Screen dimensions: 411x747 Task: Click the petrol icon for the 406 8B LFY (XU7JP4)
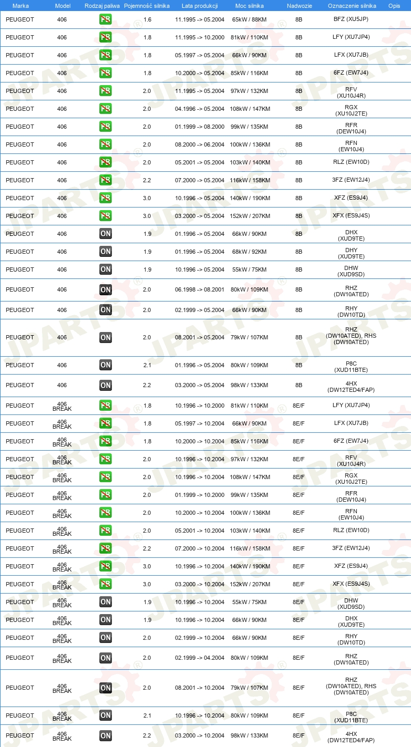[106, 37]
